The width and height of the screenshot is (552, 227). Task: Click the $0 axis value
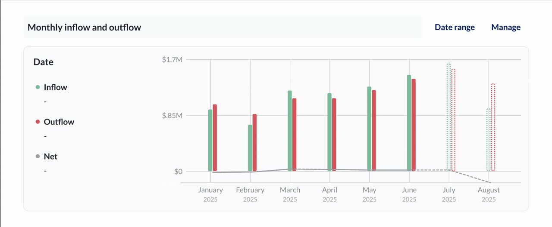179,172
